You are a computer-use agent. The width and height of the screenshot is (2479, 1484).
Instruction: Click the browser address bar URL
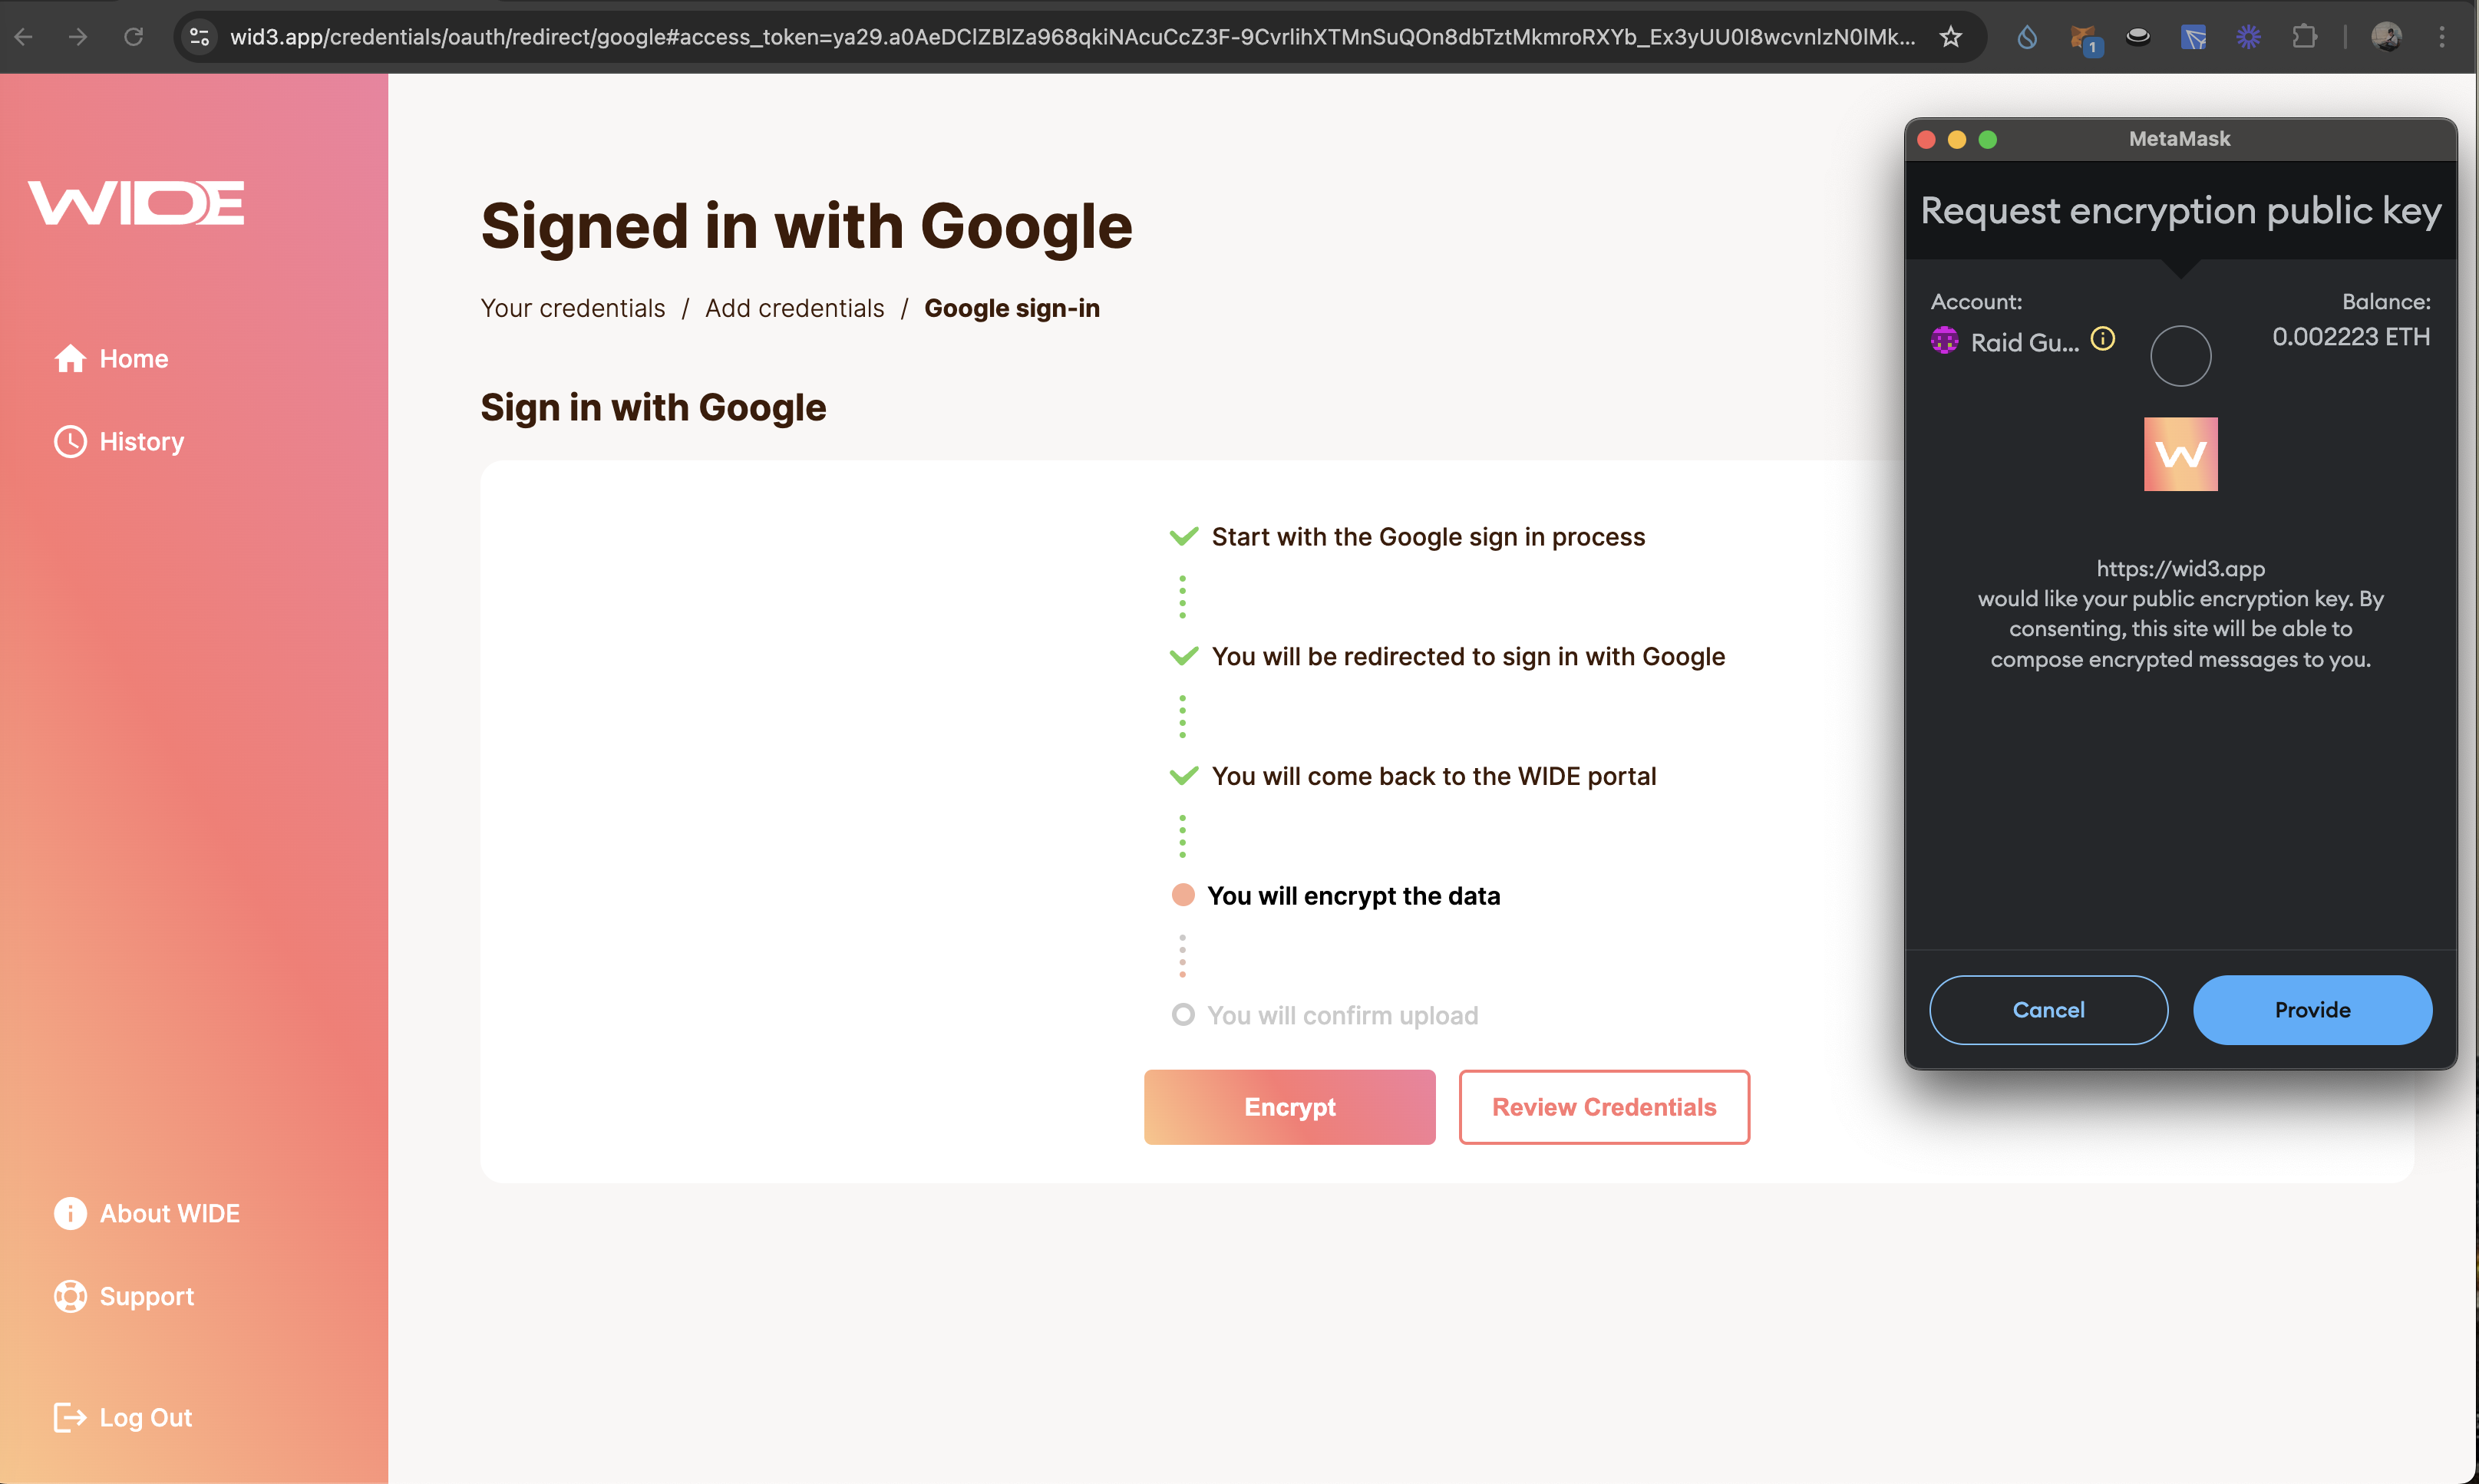1070,37
